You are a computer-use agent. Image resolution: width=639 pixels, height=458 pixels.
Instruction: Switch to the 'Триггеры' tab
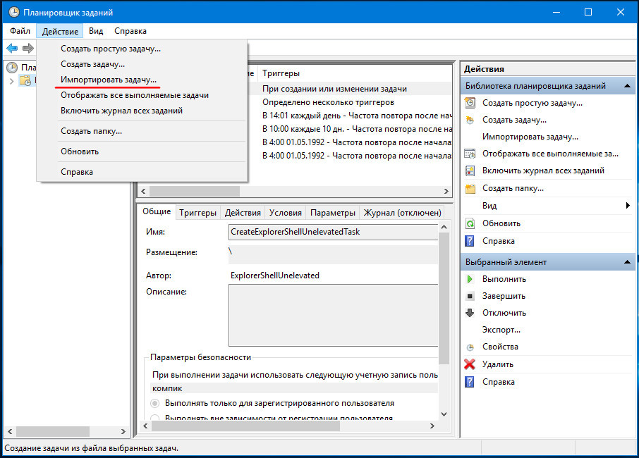tap(198, 213)
